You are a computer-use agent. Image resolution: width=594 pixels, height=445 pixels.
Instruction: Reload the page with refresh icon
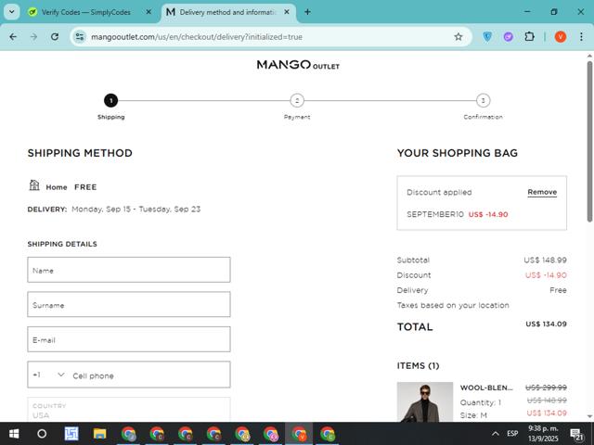55,37
